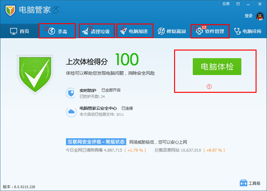
Task: Switch to the 软件管理 software tab
Action: (x=210, y=31)
